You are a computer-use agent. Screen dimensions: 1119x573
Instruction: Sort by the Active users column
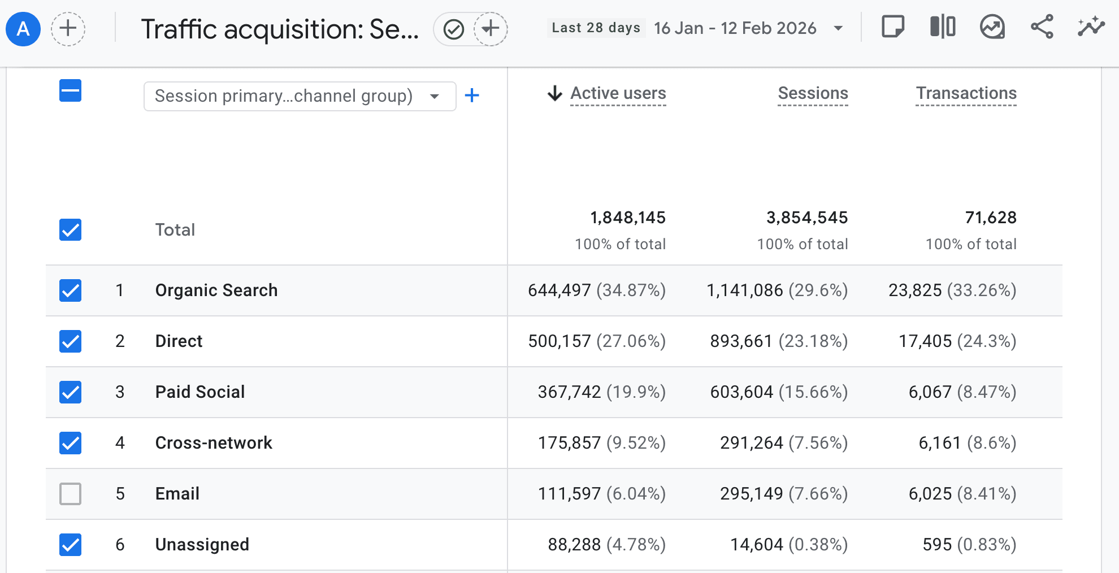coord(618,93)
